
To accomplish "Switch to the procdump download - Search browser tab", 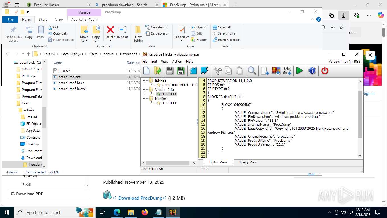I will 125,5.
